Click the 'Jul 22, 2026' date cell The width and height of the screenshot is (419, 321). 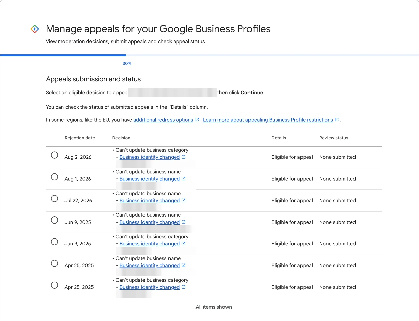click(x=78, y=200)
